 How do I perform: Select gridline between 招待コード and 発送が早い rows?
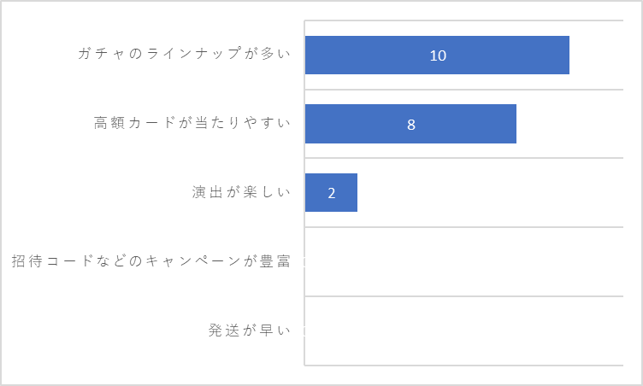[x=463, y=295]
